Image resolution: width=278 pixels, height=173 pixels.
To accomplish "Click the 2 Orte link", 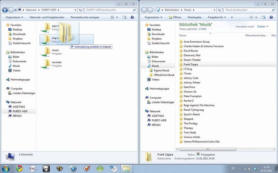I will tap(203, 29).
